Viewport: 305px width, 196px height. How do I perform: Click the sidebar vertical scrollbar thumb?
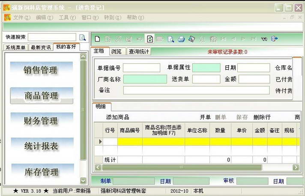[83, 110]
